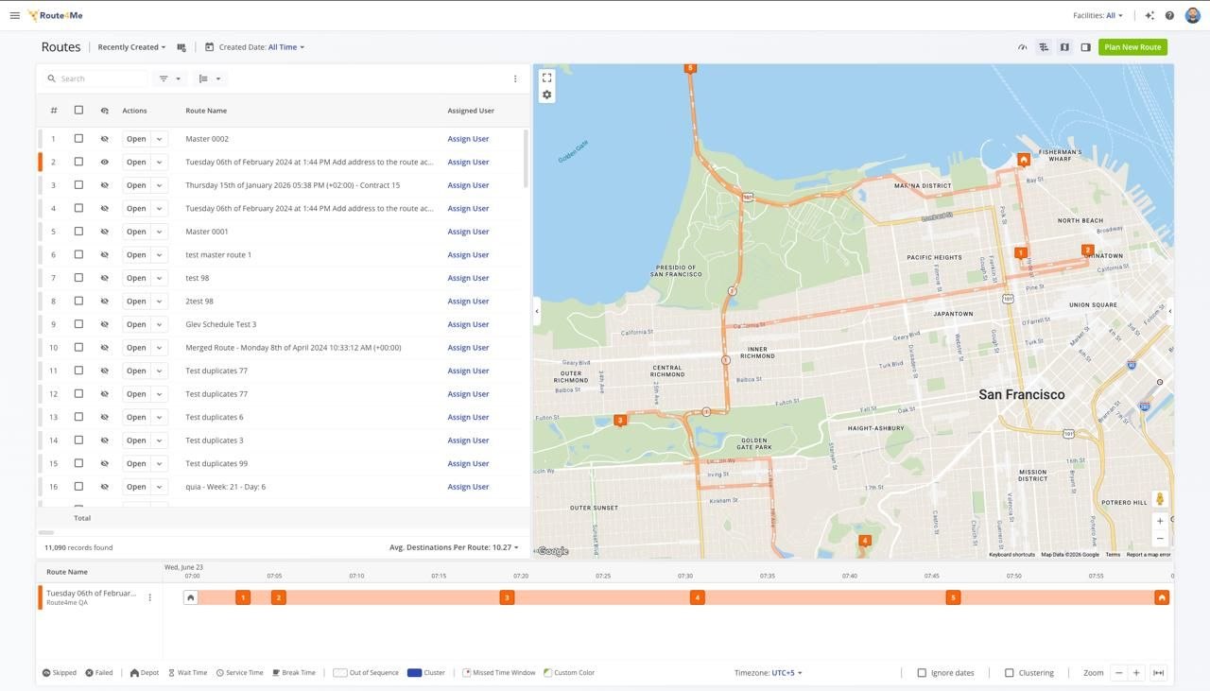Click the timeline zoom in plus button
Screen dimensions: 1210x691
coord(1136,673)
